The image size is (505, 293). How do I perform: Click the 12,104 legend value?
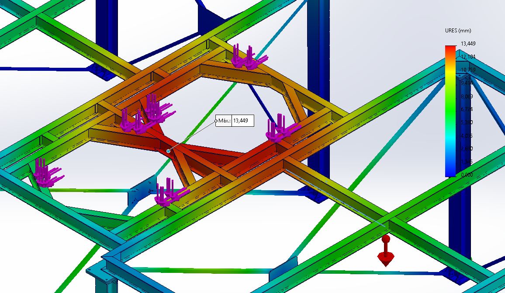coord(468,57)
